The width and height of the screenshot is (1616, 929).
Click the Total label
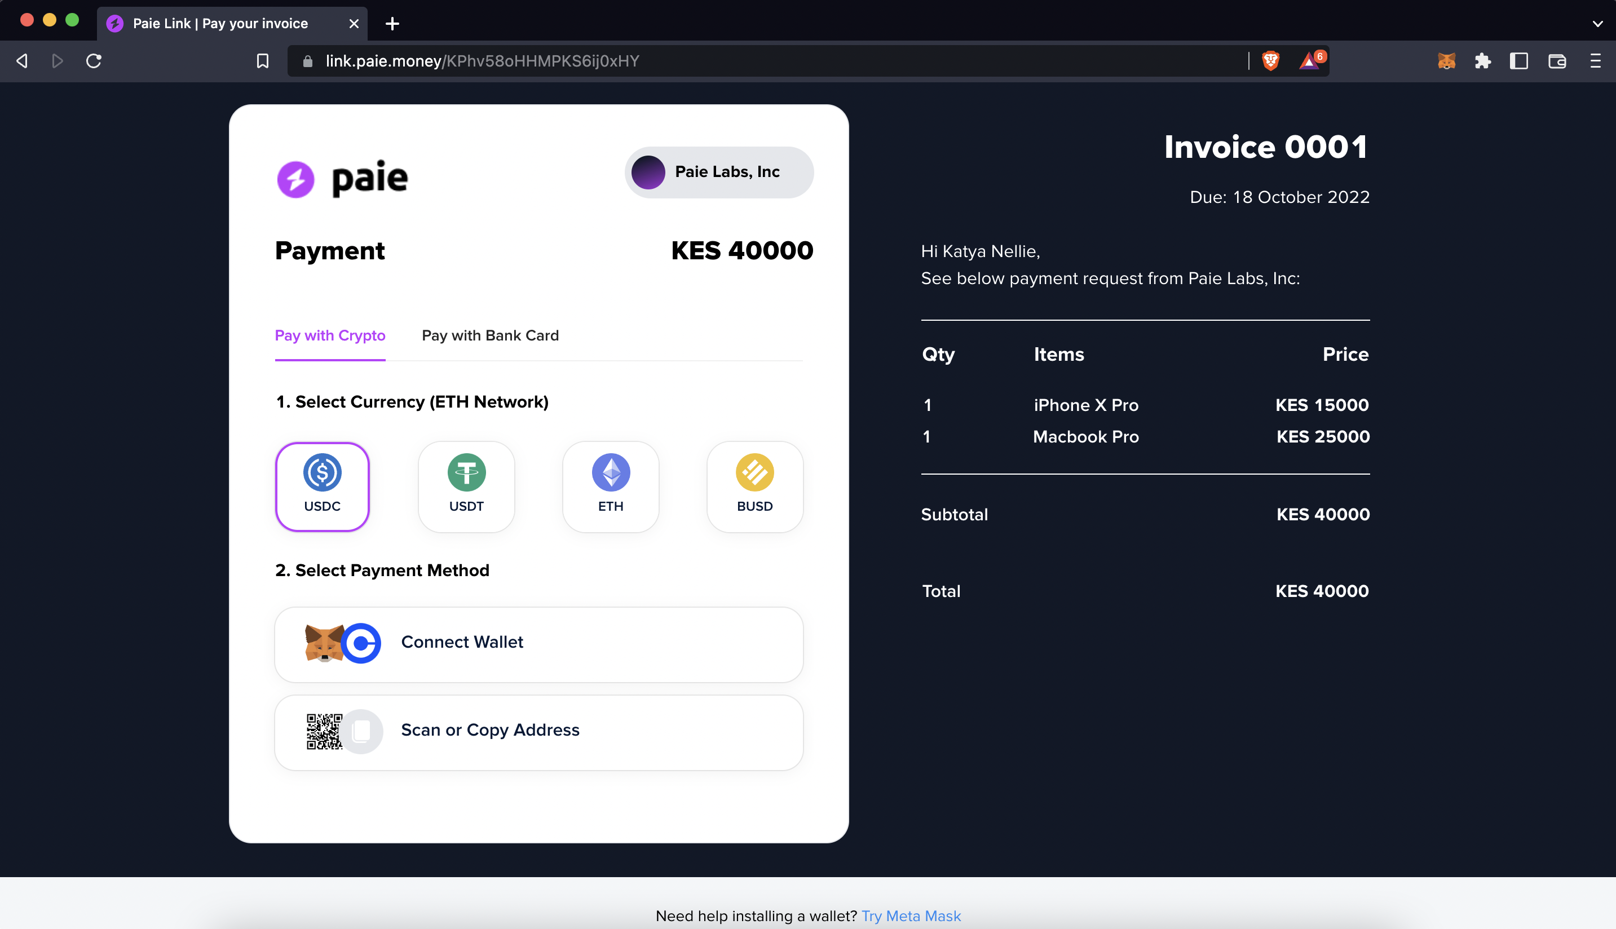pos(941,591)
